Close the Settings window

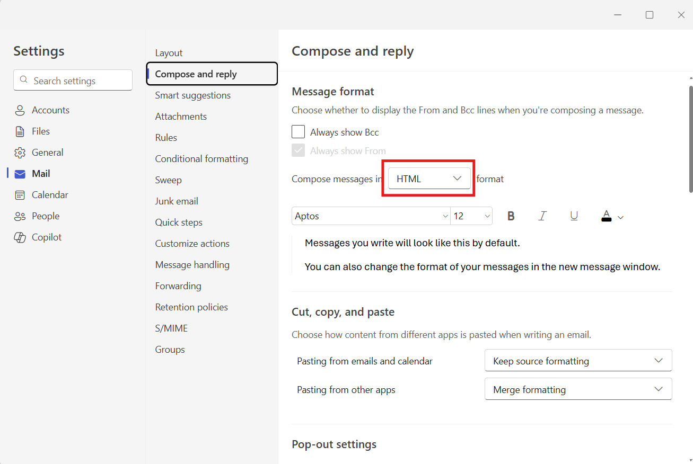(x=681, y=15)
